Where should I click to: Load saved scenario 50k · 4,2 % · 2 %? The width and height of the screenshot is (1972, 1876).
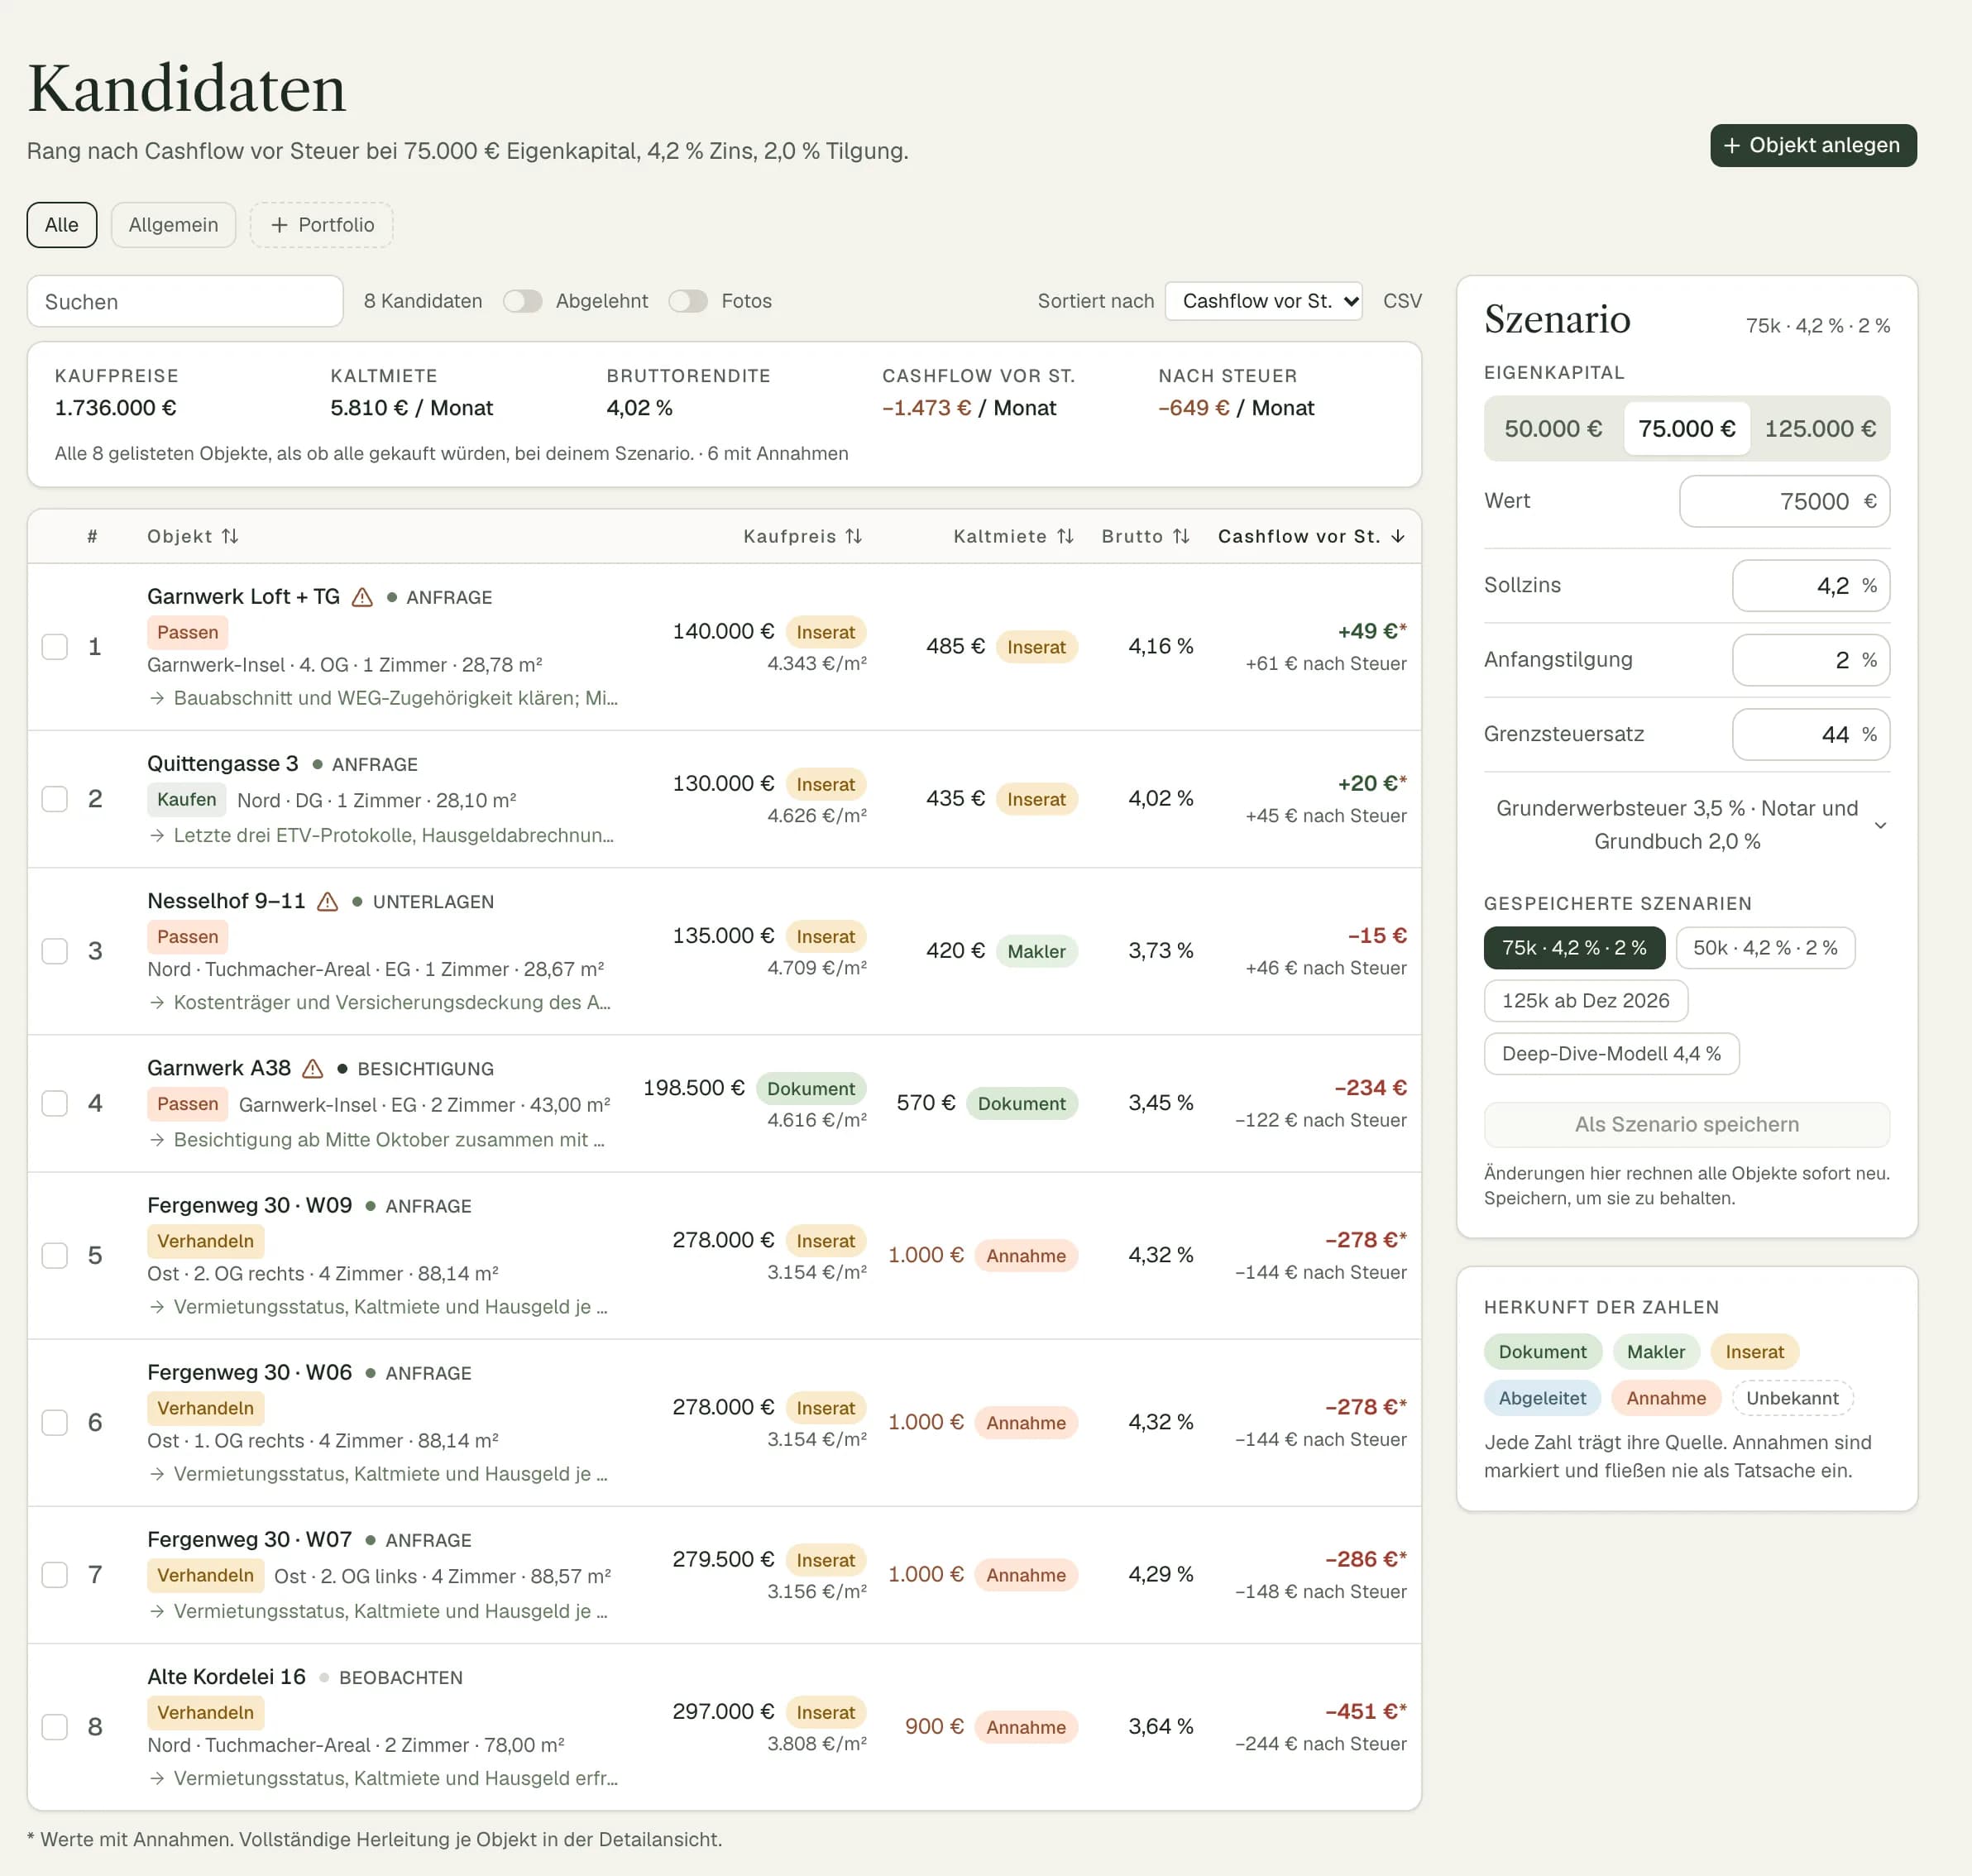point(1764,947)
